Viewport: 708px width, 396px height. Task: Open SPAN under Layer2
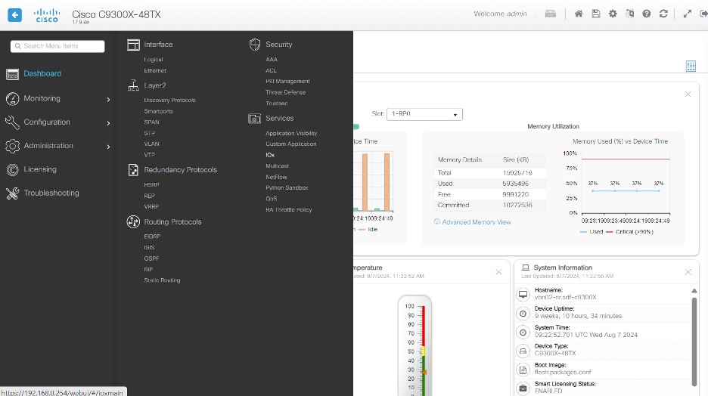[152, 122]
